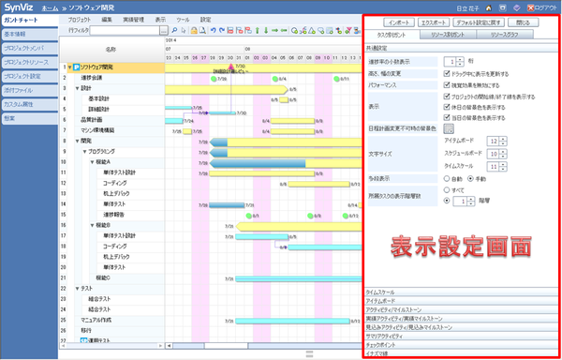
Task: Select 手動 radio for multi-row display
Action: 470,178
